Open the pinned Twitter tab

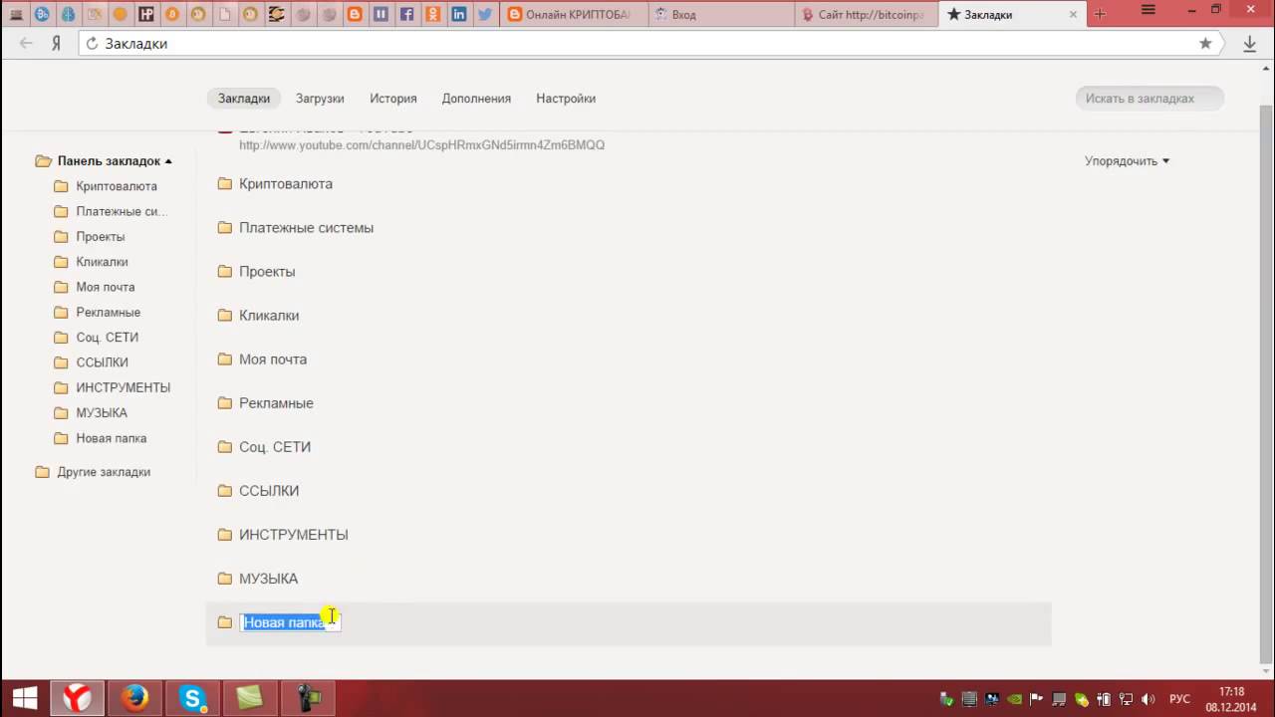[x=484, y=14]
